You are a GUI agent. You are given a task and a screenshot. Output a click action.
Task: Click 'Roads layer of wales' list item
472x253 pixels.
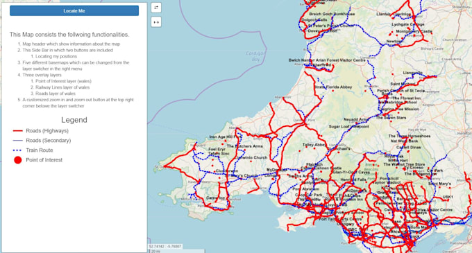(56, 94)
